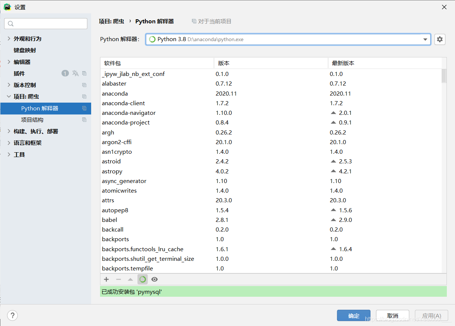The width and height of the screenshot is (455, 326).
Task: Open the interpreter gear settings icon
Action: (x=440, y=39)
